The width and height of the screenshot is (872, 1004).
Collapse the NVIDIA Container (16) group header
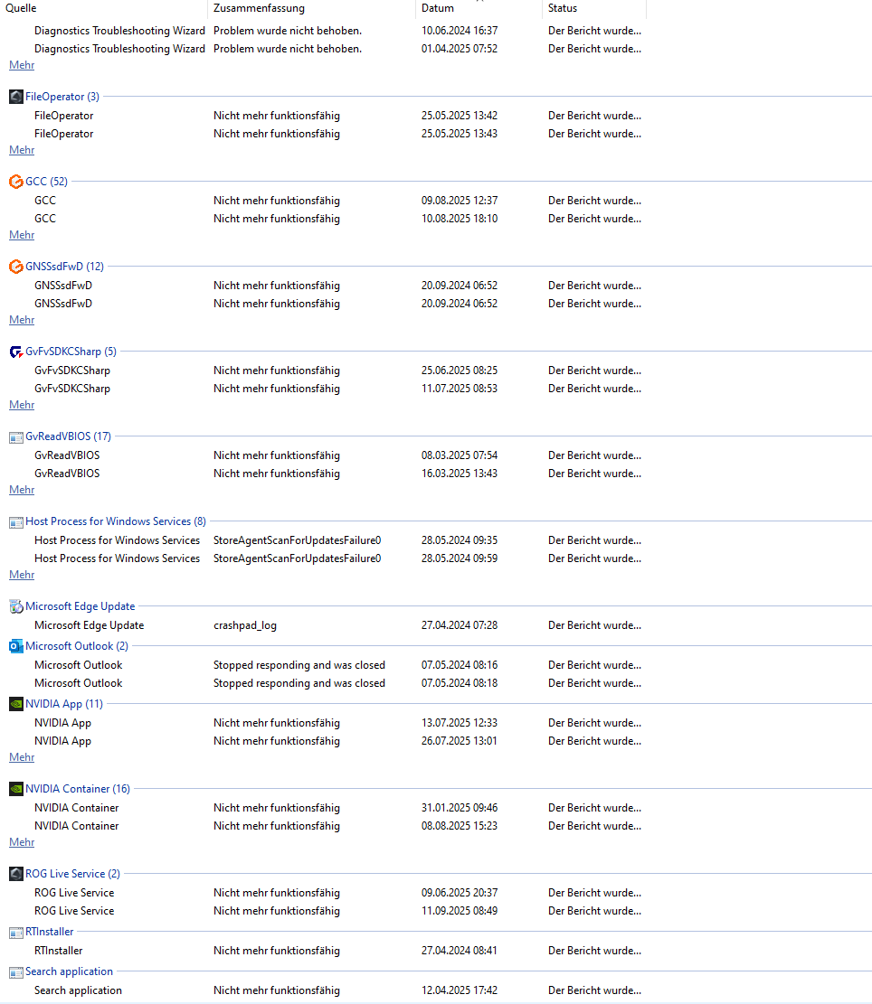tap(78, 789)
